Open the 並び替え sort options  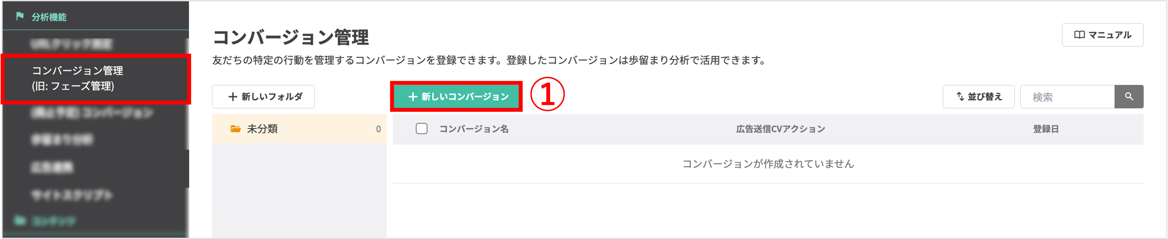(x=978, y=96)
